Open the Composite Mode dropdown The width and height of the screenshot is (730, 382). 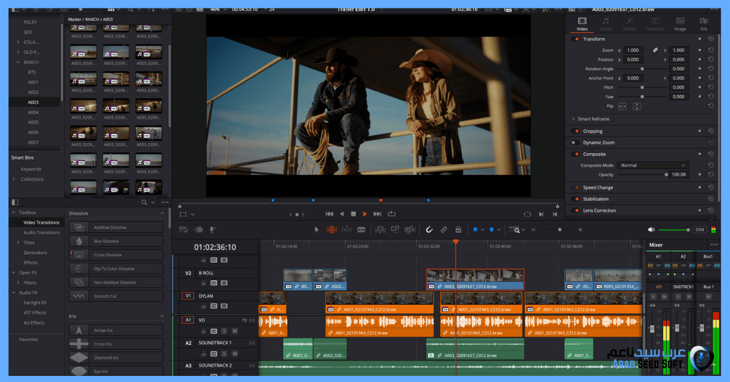(653, 165)
